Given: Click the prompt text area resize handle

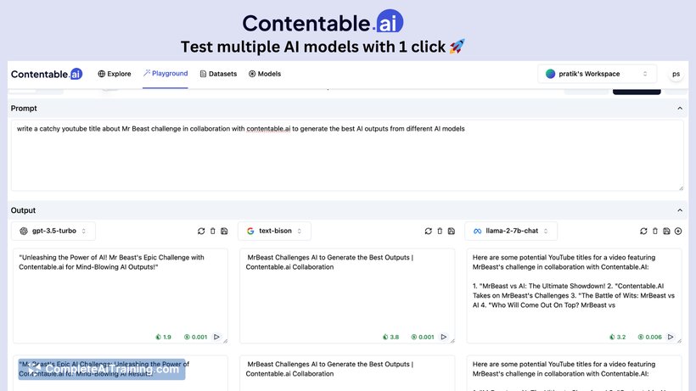Looking at the screenshot, I should click(x=681, y=188).
